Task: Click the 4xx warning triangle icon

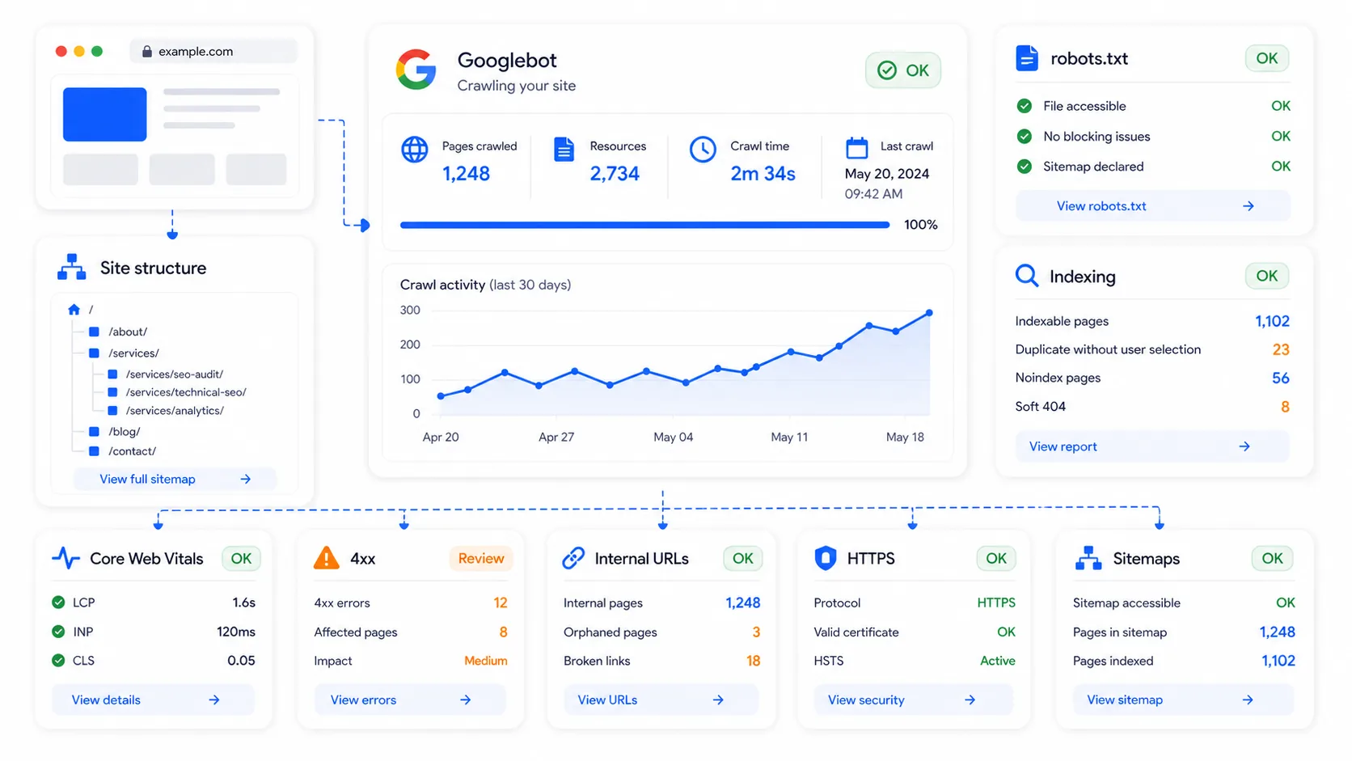Action: [x=327, y=558]
